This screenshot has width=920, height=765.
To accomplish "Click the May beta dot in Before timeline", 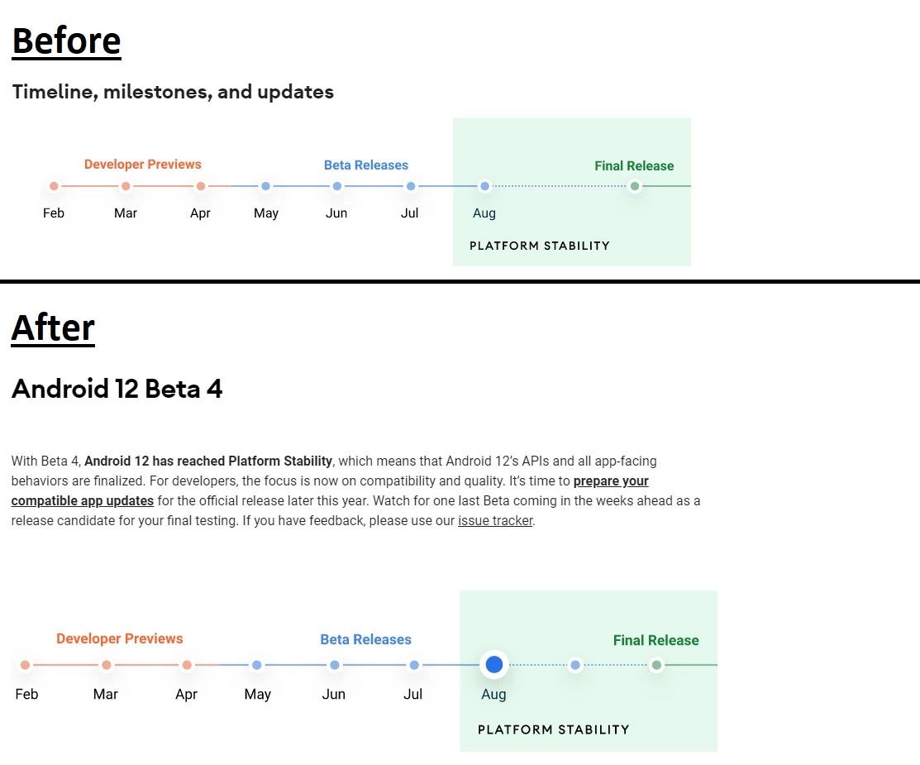I will tap(266, 186).
